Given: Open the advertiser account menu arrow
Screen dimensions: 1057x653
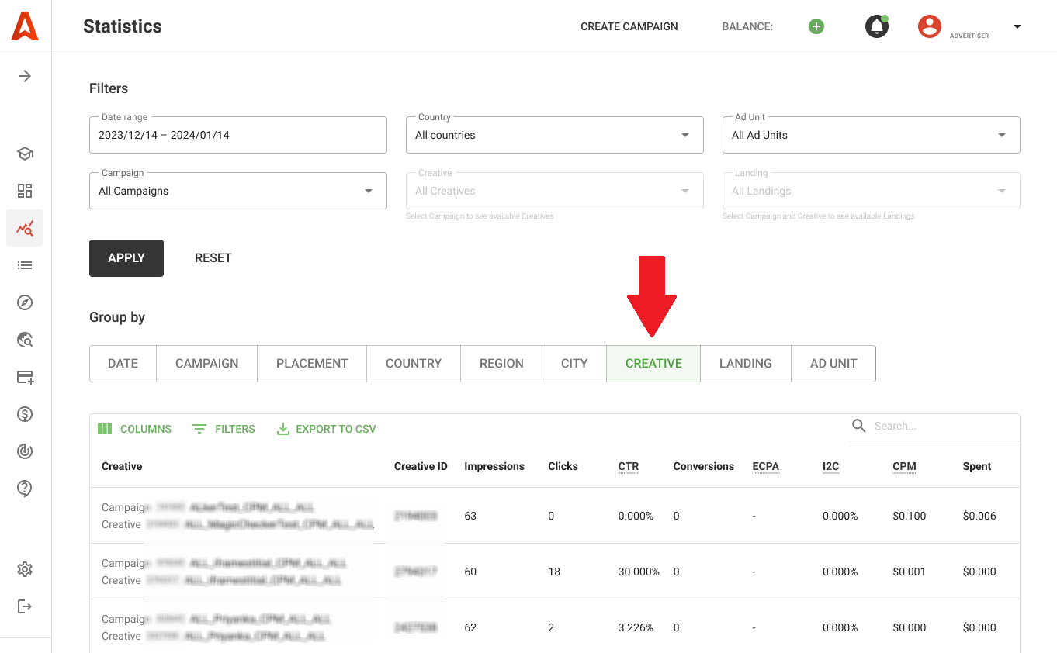Looking at the screenshot, I should [1017, 26].
